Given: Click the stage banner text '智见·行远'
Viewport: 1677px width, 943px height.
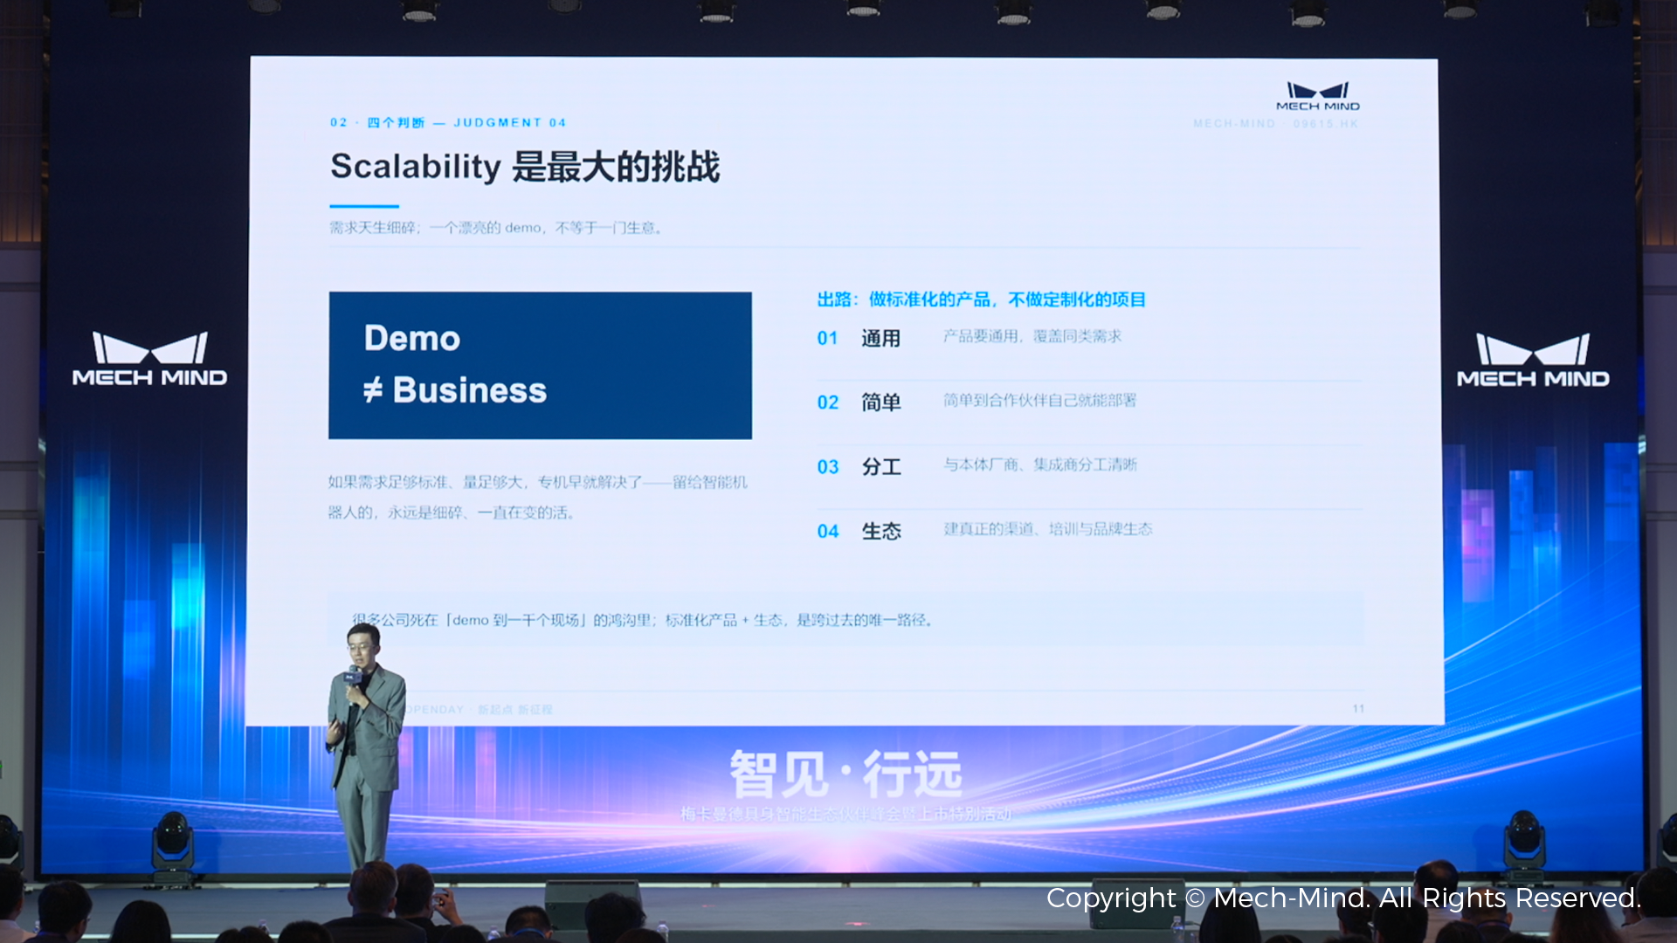Looking at the screenshot, I should (x=845, y=774).
